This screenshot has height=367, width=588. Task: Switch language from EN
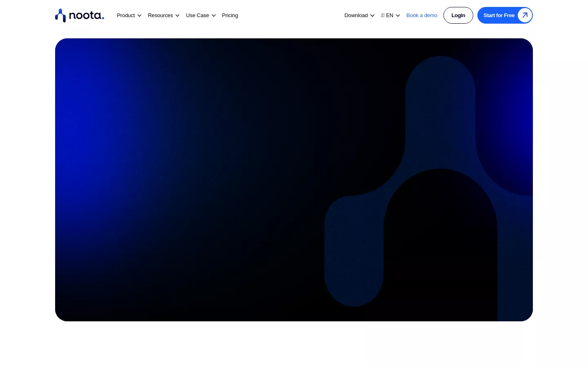[x=389, y=15]
